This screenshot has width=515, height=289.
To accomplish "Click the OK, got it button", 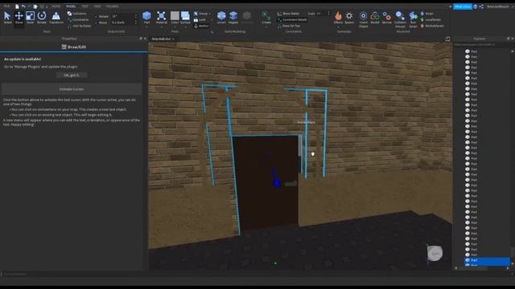I will [x=72, y=75].
